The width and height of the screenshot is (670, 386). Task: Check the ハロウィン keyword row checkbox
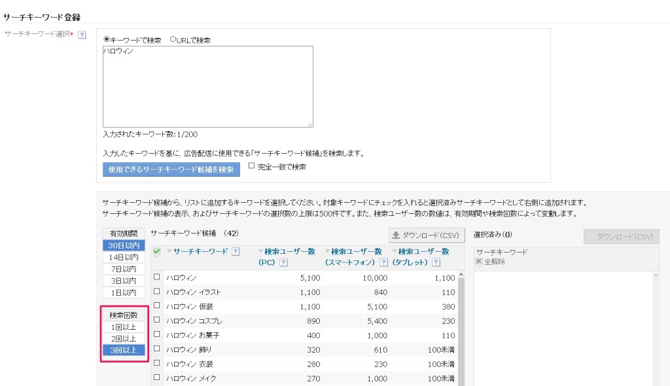(x=157, y=277)
